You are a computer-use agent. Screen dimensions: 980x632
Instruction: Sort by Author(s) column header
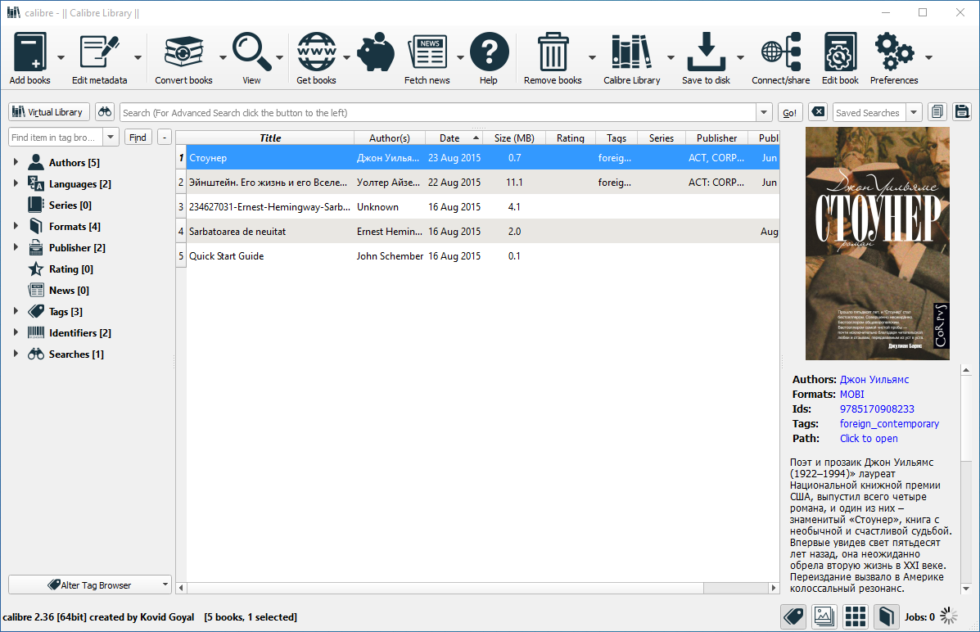point(390,138)
